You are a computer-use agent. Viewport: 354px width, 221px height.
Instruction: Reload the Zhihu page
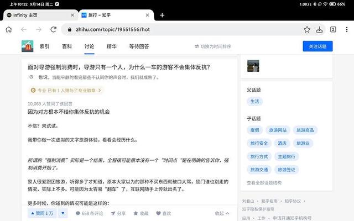(x=54, y=29)
